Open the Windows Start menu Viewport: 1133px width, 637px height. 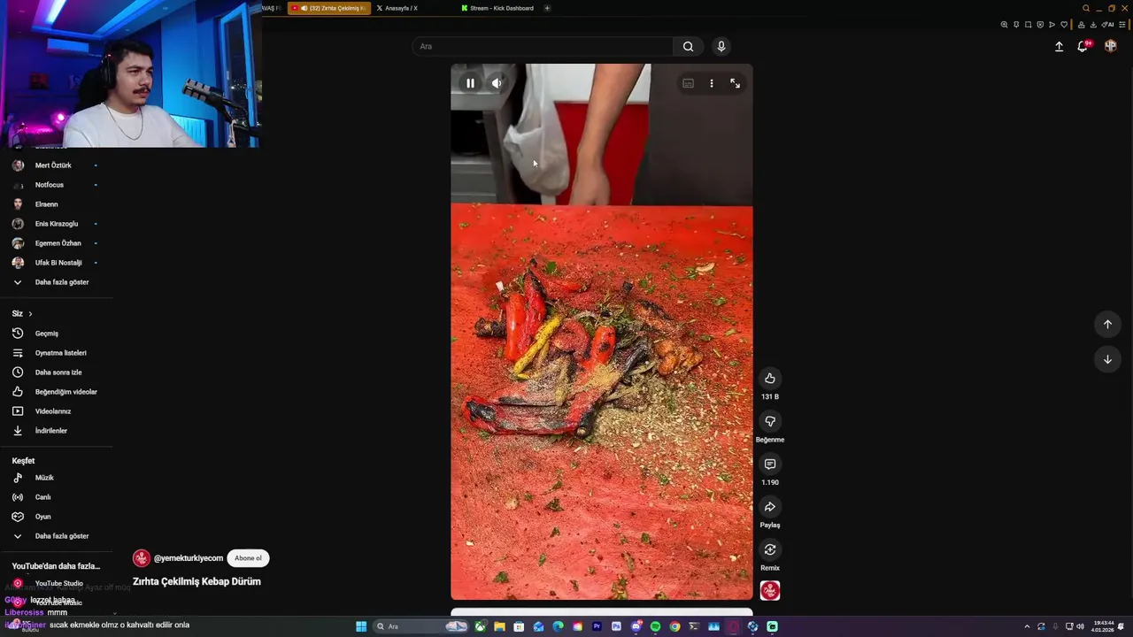click(361, 626)
